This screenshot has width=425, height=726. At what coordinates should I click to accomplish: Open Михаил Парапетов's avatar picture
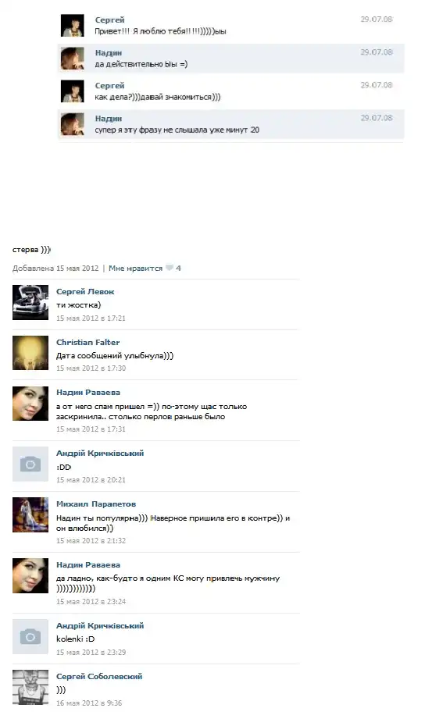30,515
